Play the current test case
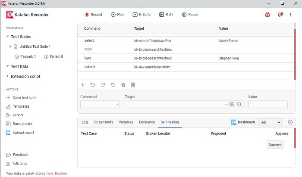The image size is (302, 177). [117, 15]
